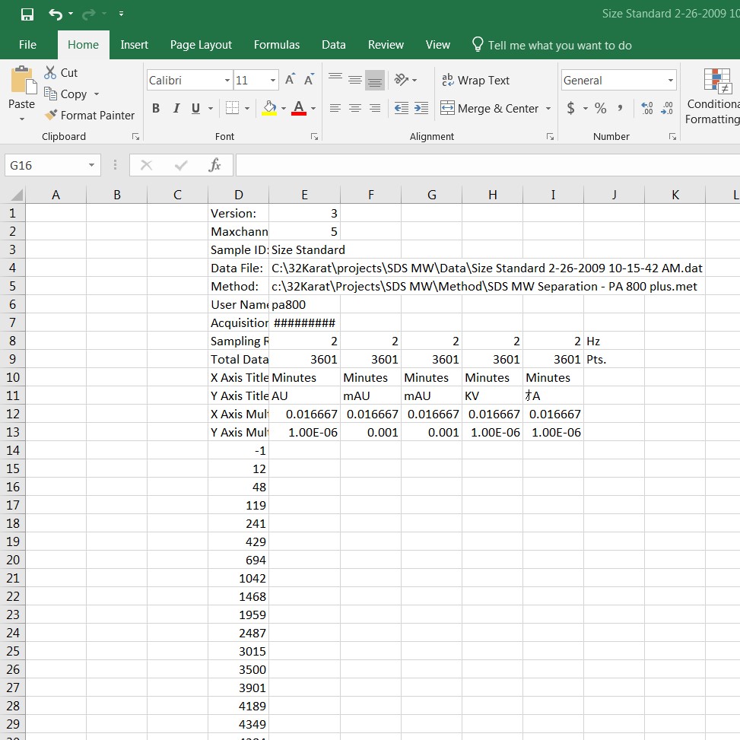Click the Tell me what you want to do box
Screen dimensions: 740x740
tap(551, 46)
